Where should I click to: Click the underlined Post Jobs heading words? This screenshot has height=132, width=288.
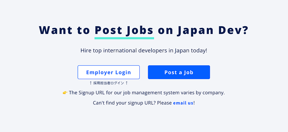click(x=124, y=30)
